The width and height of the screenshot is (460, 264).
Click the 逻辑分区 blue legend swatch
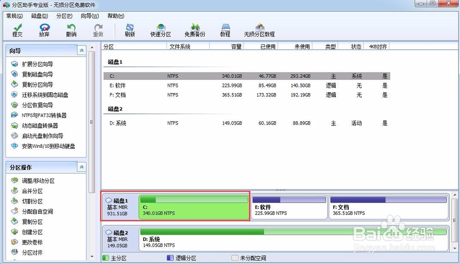(170, 258)
